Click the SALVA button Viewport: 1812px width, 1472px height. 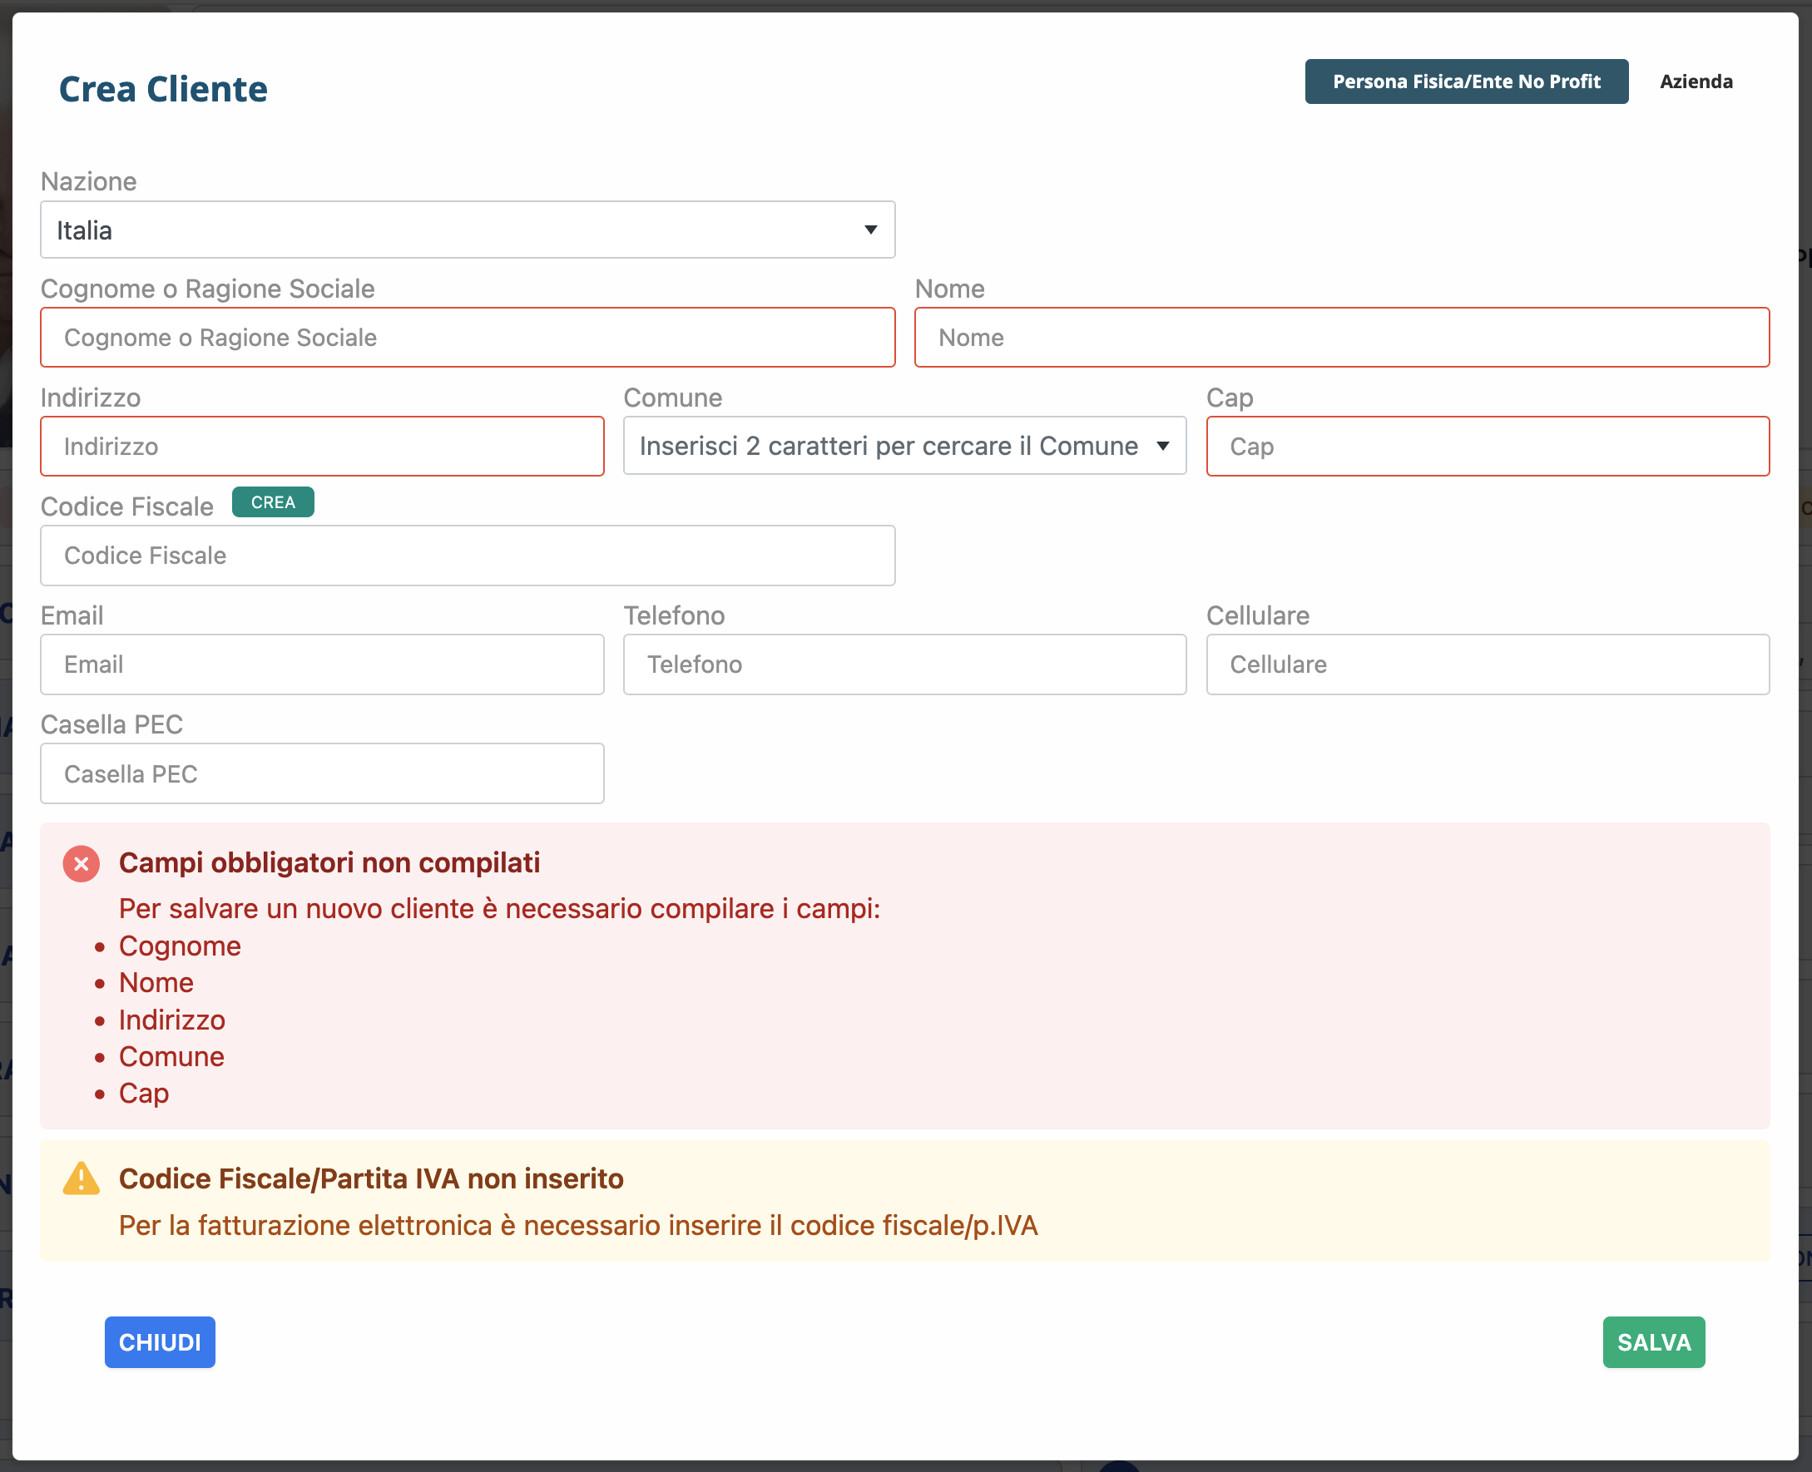click(x=1652, y=1342)
